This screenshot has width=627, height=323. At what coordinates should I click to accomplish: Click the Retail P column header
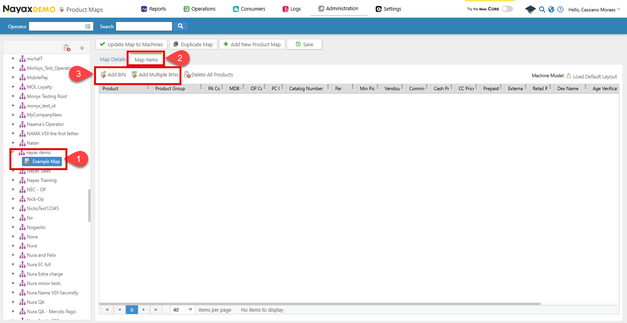[540, 89]
